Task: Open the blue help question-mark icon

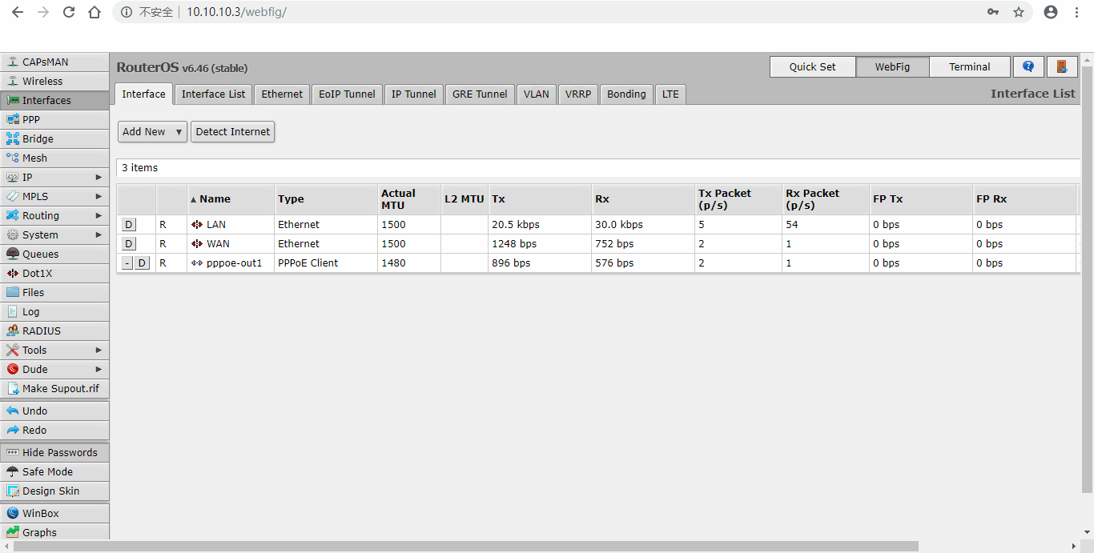Action: click(x=1028, y=66)
